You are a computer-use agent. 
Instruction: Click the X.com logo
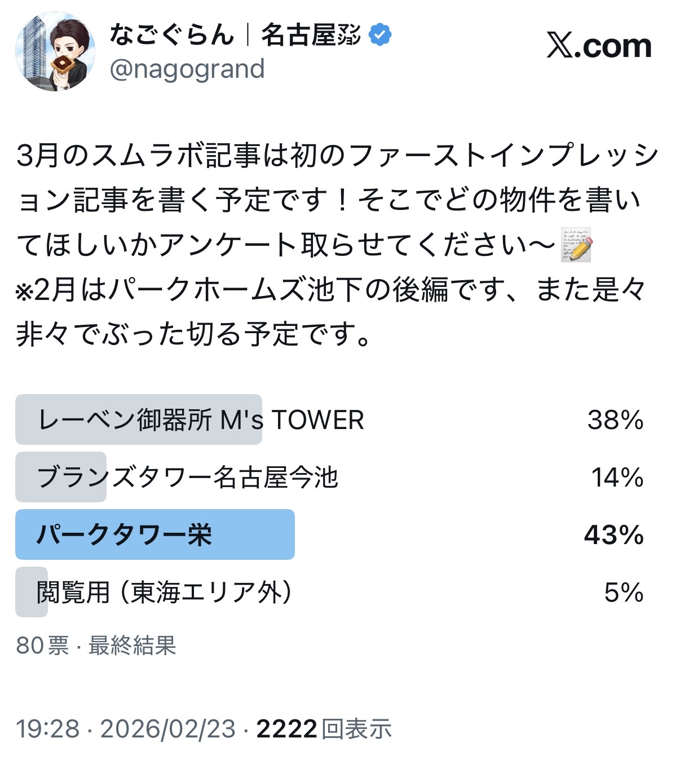point(599,46)
